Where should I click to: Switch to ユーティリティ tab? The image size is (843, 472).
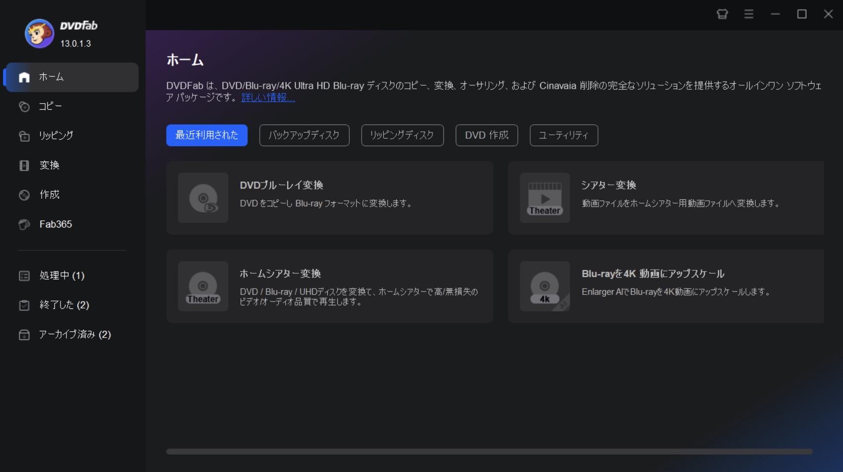pyautogui.click(x=564, y=135)
